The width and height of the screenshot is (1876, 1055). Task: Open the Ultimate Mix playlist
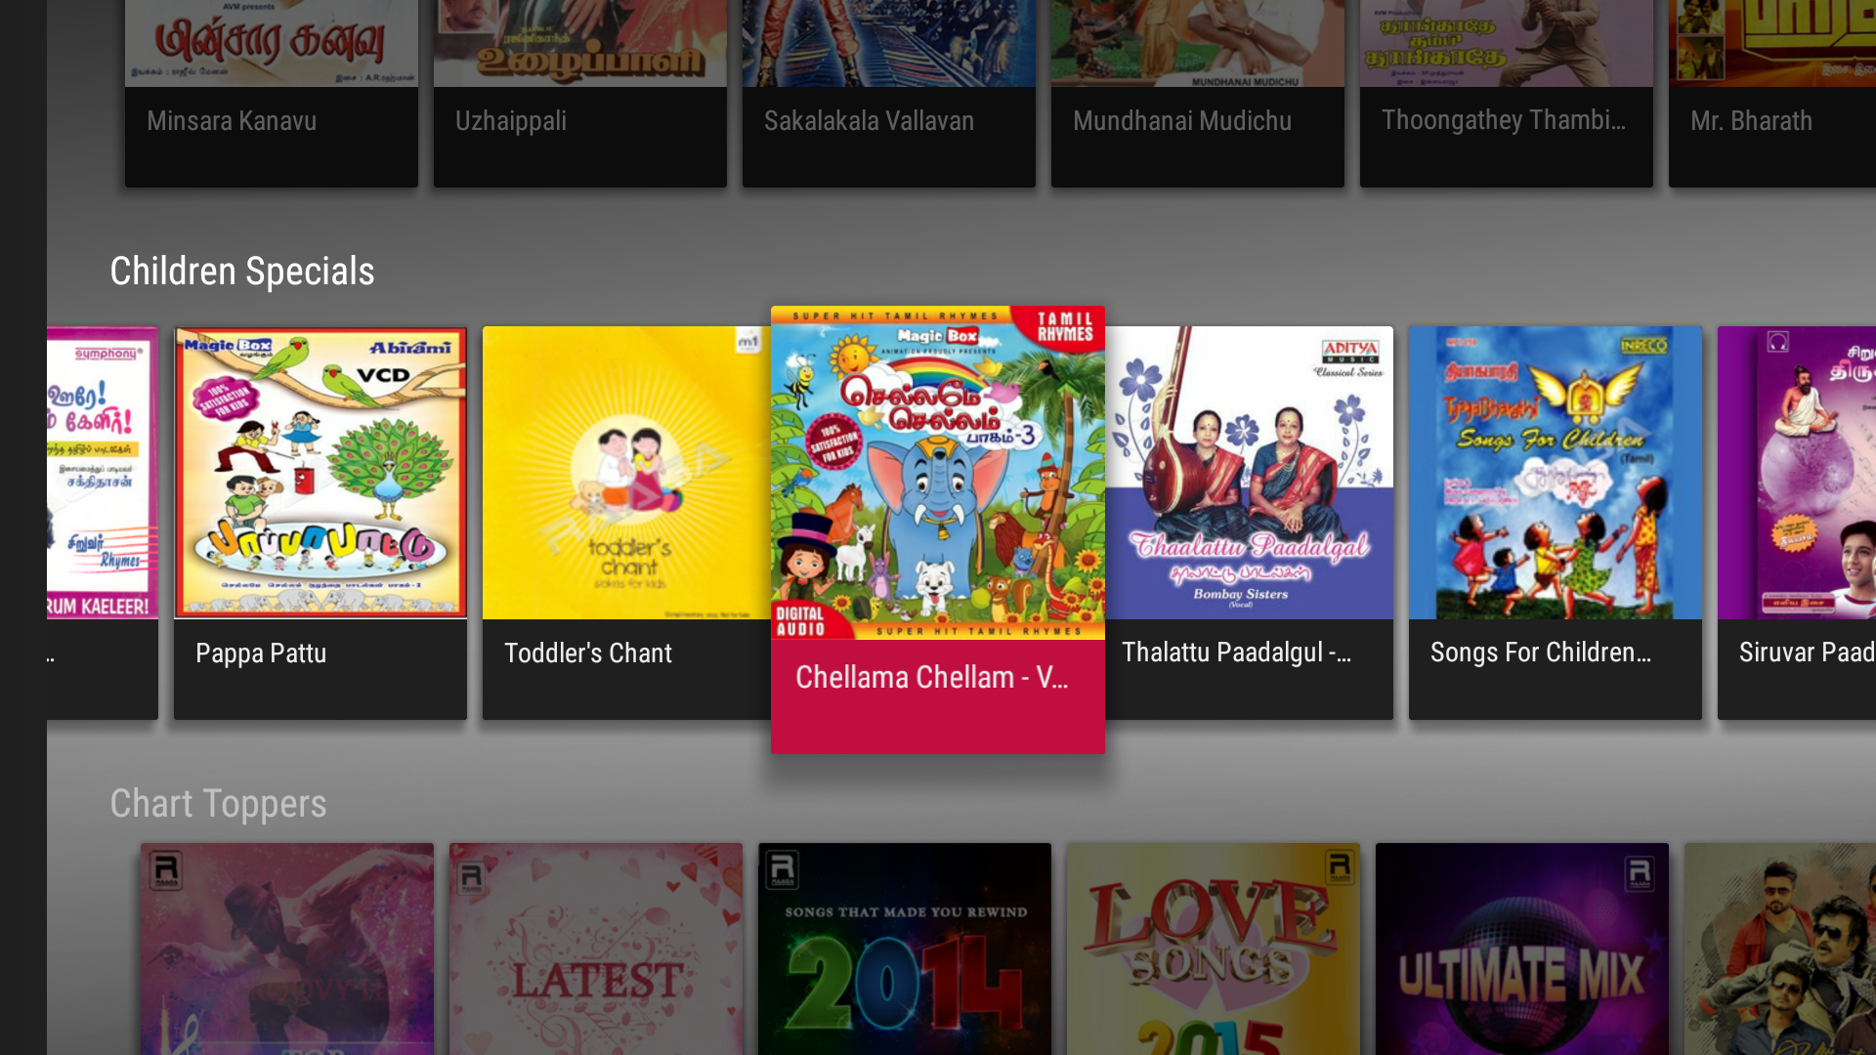[x=1522, y=949]
